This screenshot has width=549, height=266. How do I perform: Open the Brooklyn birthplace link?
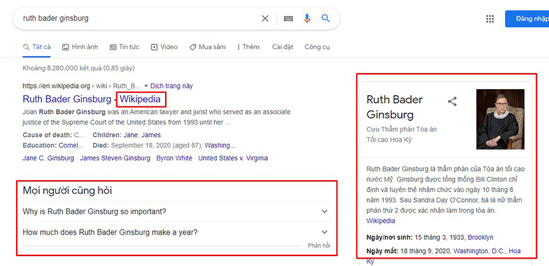(480, 237)
